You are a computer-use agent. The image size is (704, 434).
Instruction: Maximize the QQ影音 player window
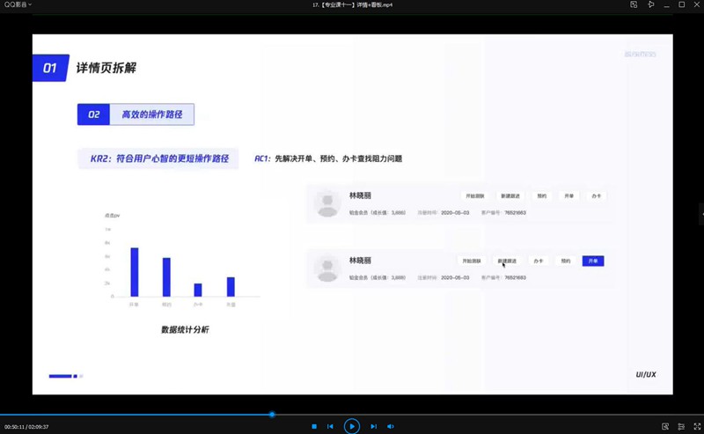[681, 5]
